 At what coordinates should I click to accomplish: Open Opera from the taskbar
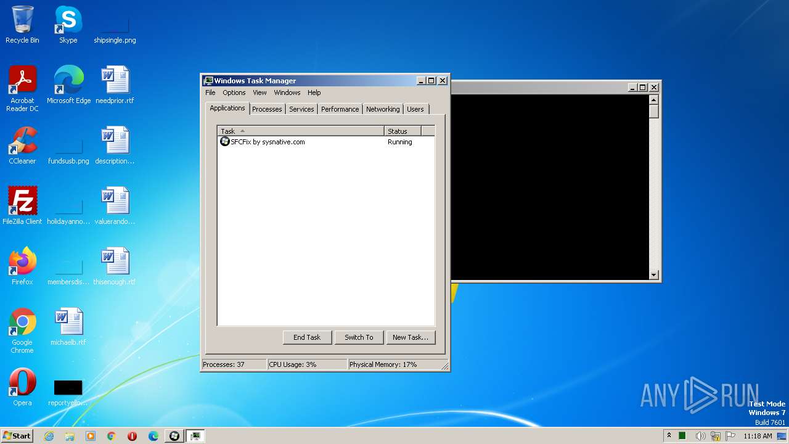[132, 436]
